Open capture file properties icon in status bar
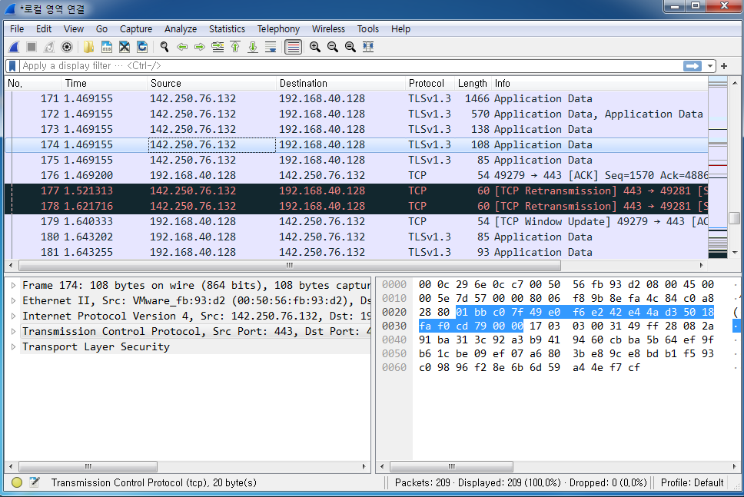Screen dimensions: 744x497 (x=35, y=482)
